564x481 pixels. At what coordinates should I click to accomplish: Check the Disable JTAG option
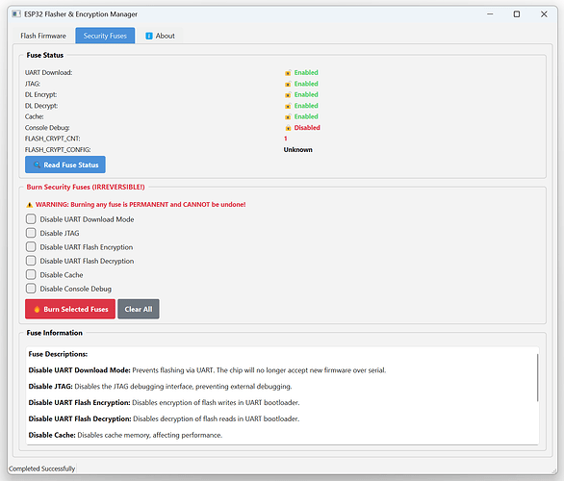click(31, 233)
